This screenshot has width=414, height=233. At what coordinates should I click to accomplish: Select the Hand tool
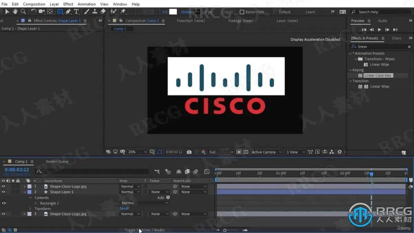[x=15, y=12]
